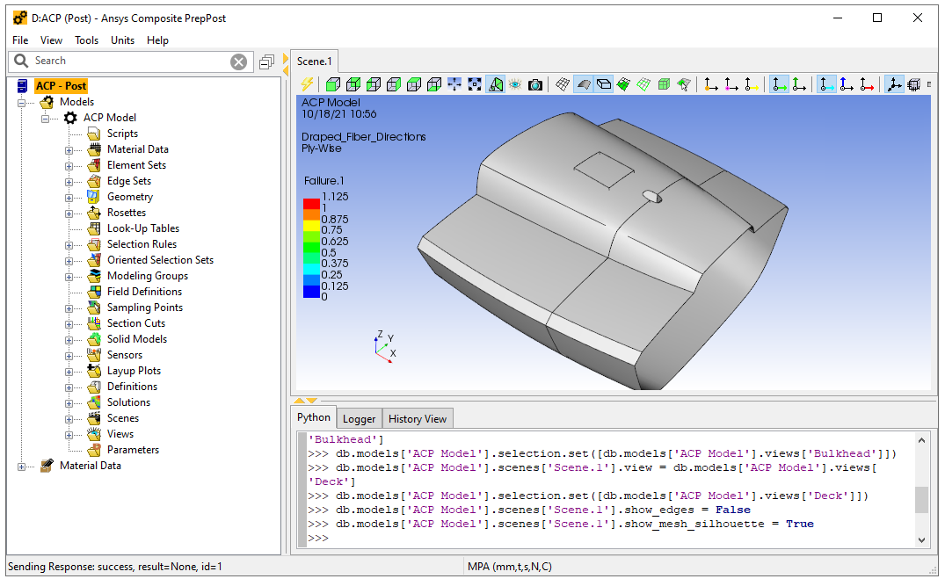This screenshot has height=579, width=945.
Task: Open the File menu
Action: [20, 40]
